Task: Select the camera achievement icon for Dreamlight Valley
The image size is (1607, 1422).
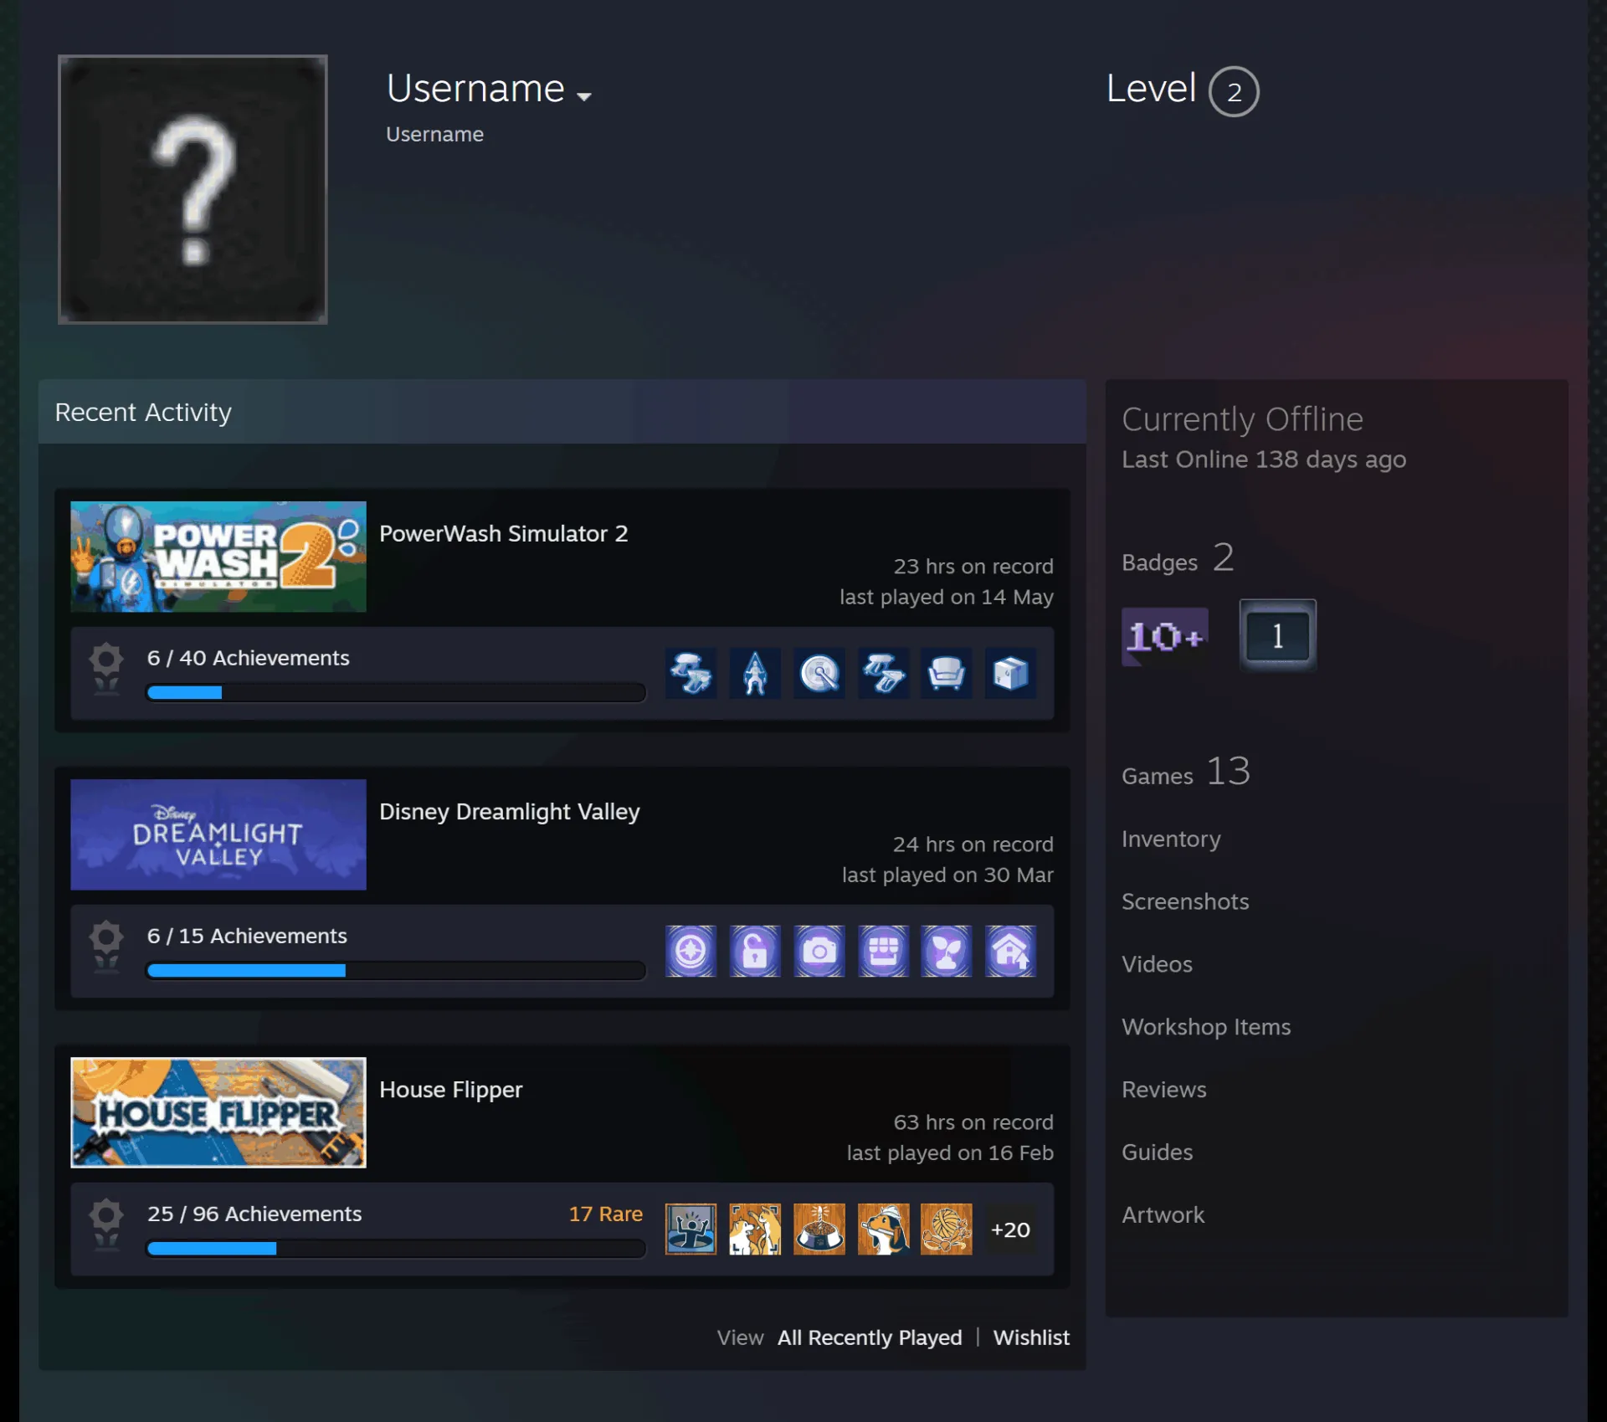Action: click(x=819, y=951)
